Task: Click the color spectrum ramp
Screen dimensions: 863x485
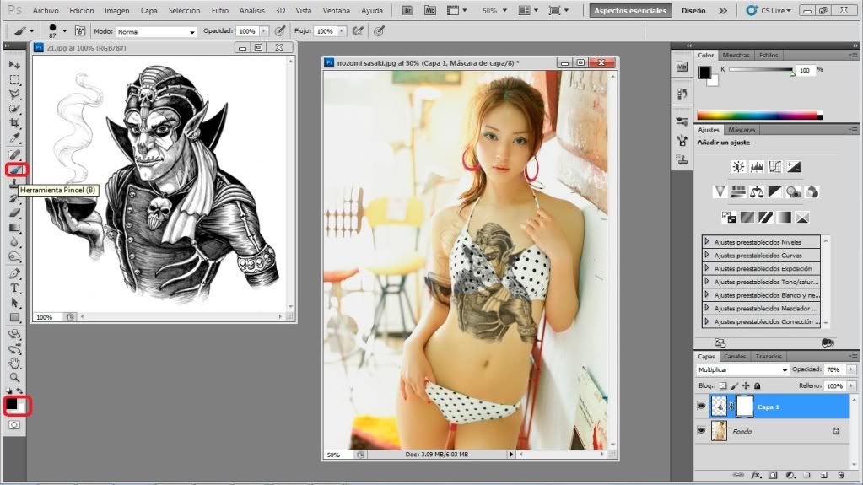Action: pyautogui.click(x=759, y=115)
